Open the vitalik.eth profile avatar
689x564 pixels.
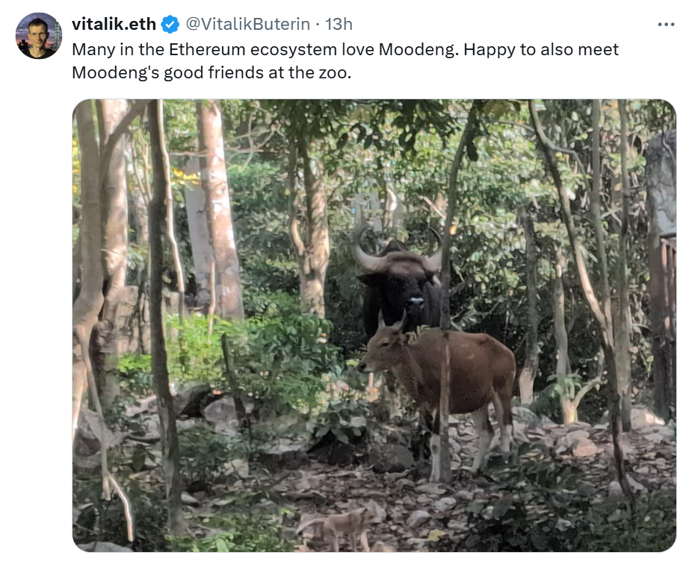pyautogui.click(x=39, y=36)
